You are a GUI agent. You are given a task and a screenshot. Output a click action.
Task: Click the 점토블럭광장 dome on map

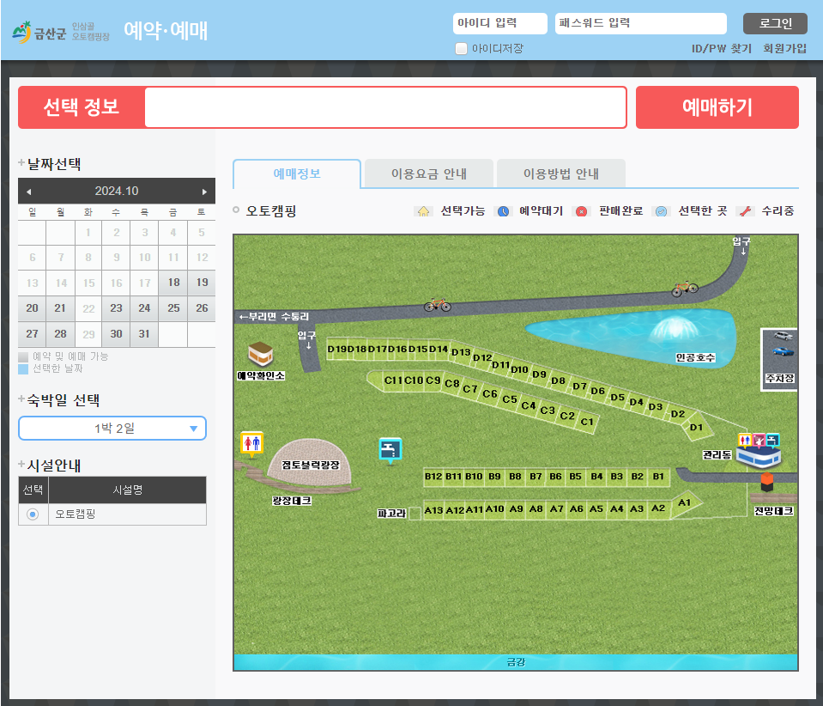pos(309,462)
